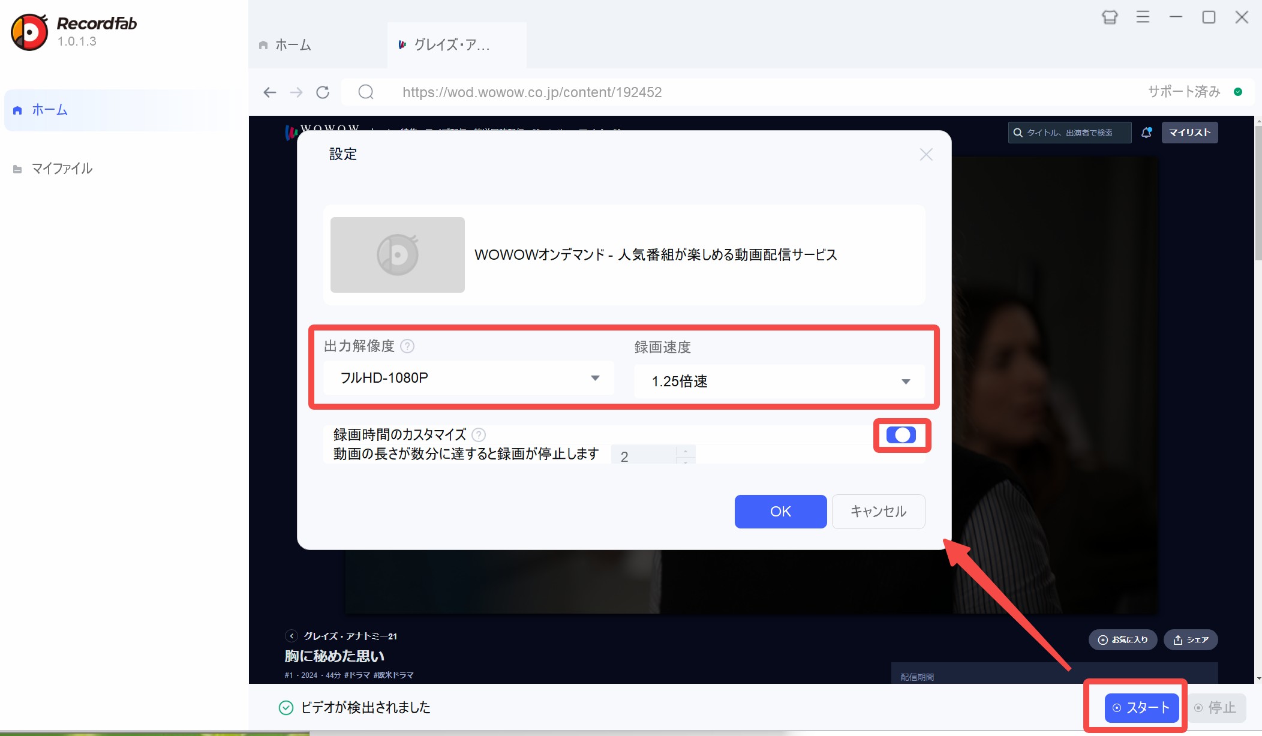Viewport: 1262px width, 736px height.
Task: Go forward with the right arrow
Action: pyautogui.click(x=296, y=92)
